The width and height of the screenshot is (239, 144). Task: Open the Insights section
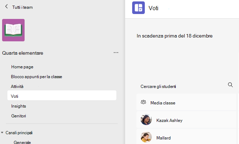point(19,106)
